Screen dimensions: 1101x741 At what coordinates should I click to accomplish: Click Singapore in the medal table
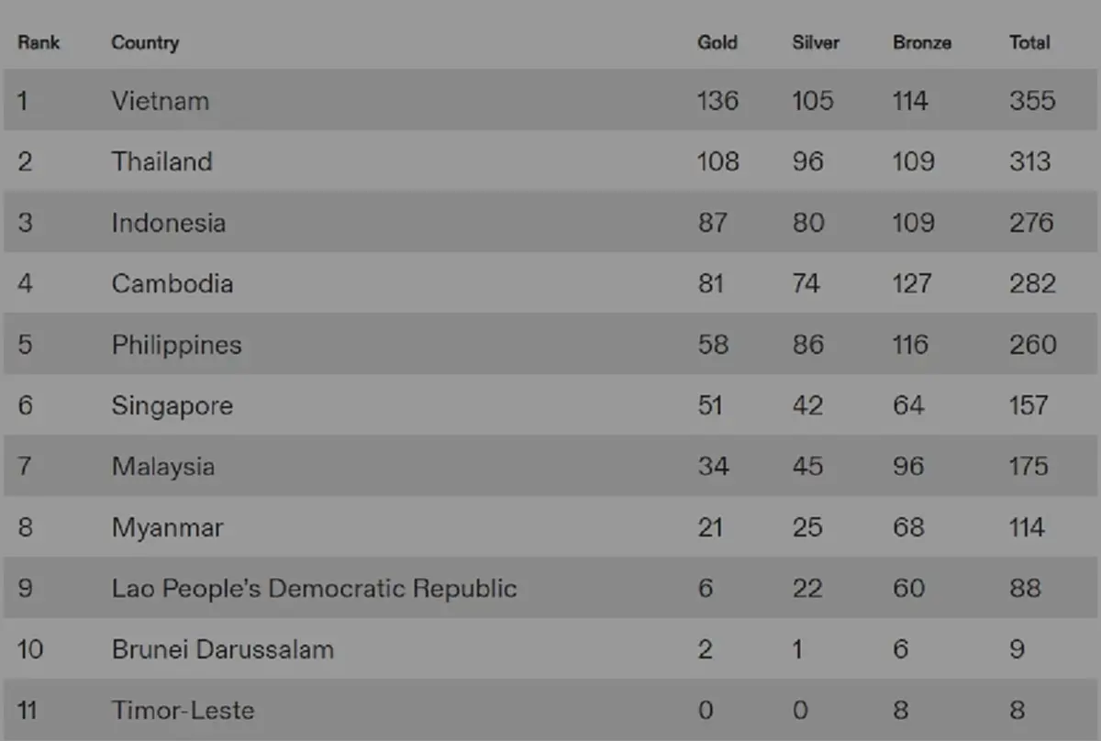coord(172,405)
